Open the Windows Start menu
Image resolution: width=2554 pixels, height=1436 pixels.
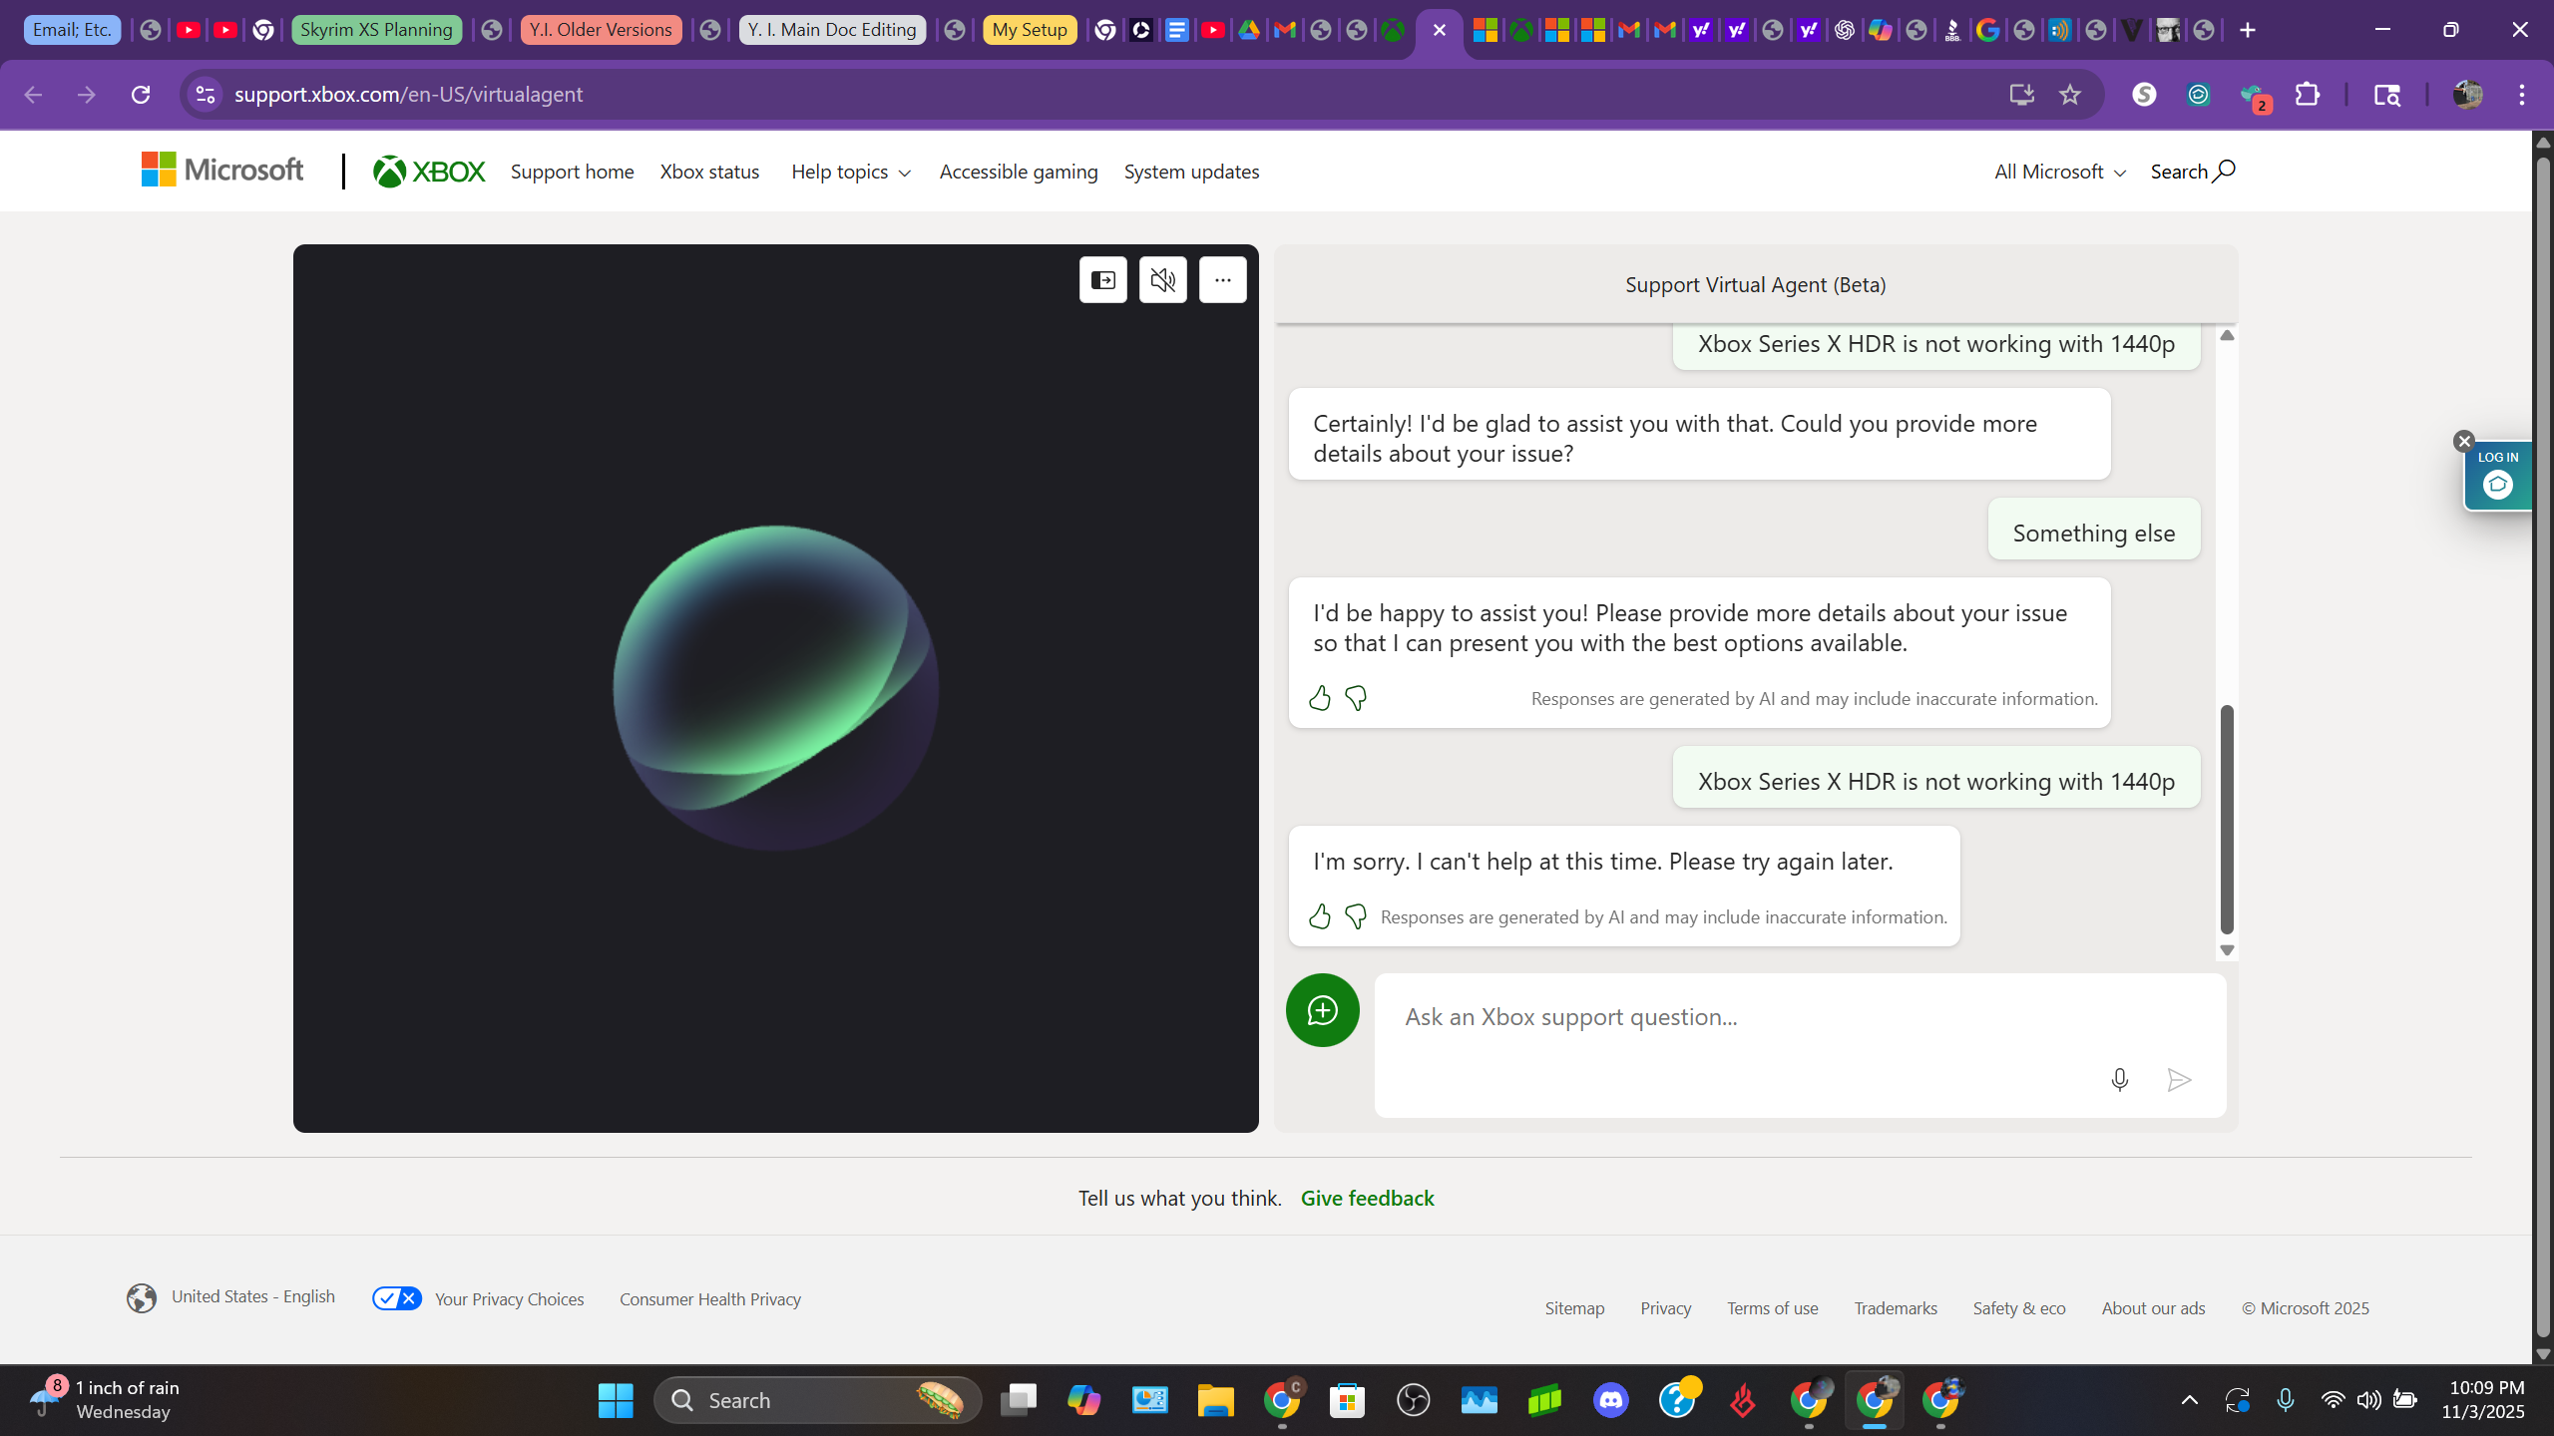tap(616, 1400)
